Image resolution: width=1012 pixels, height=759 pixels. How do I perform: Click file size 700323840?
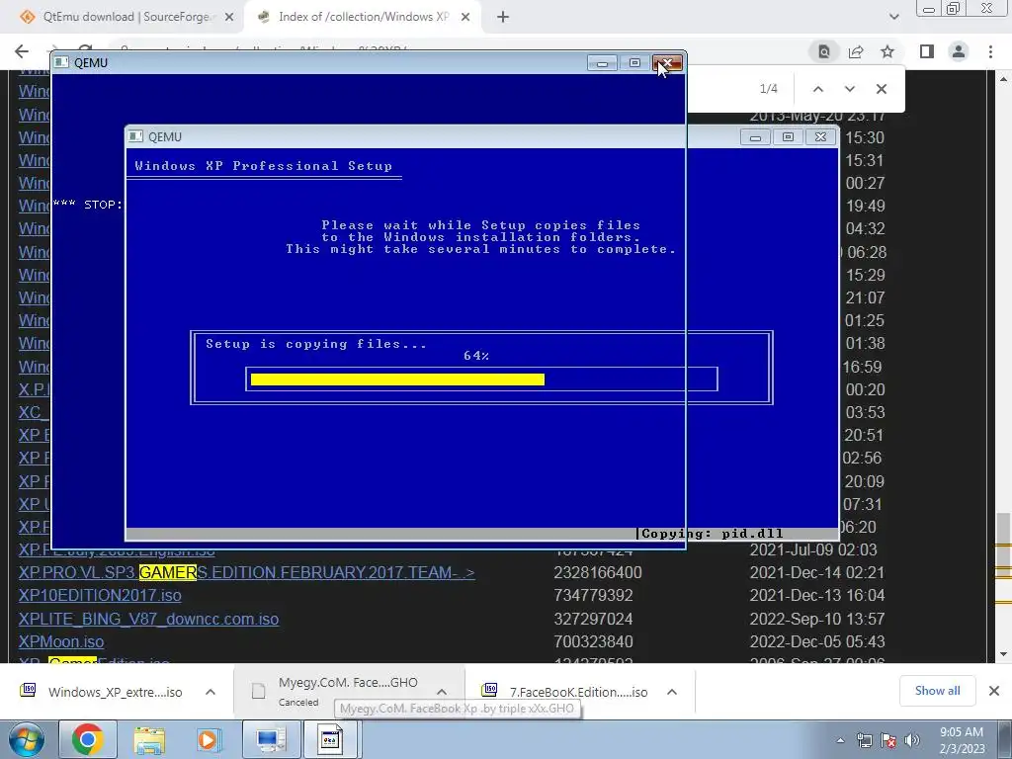pyautogui.click(x=593, y=641)
